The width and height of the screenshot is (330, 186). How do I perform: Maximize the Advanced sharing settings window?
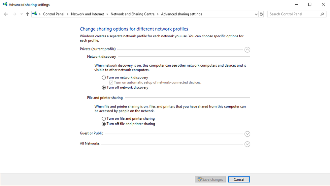(x=310, y=4)
